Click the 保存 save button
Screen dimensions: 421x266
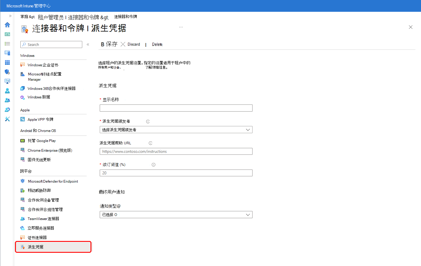[109, 44]
